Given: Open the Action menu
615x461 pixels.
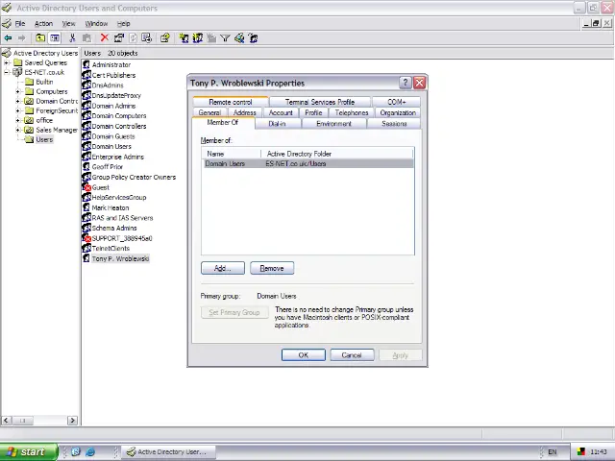Looking at the screenshot, I should 43,23.
